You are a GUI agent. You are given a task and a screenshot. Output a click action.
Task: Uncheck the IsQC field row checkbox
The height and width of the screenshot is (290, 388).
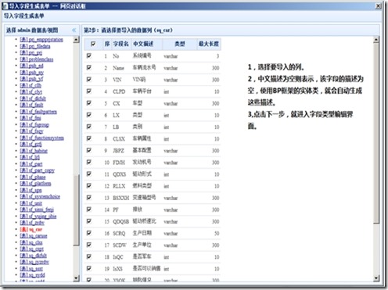pos(89,256)
